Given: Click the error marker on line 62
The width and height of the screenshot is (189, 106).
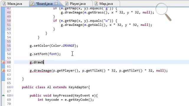Looking at the screenshot, I should point(3,71).
